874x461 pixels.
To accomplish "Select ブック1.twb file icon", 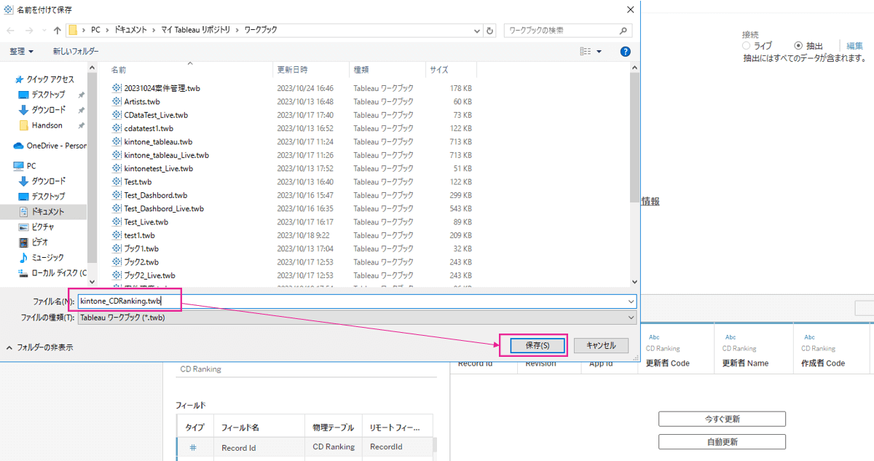I will pyautogui.click(x=117, y=248).
